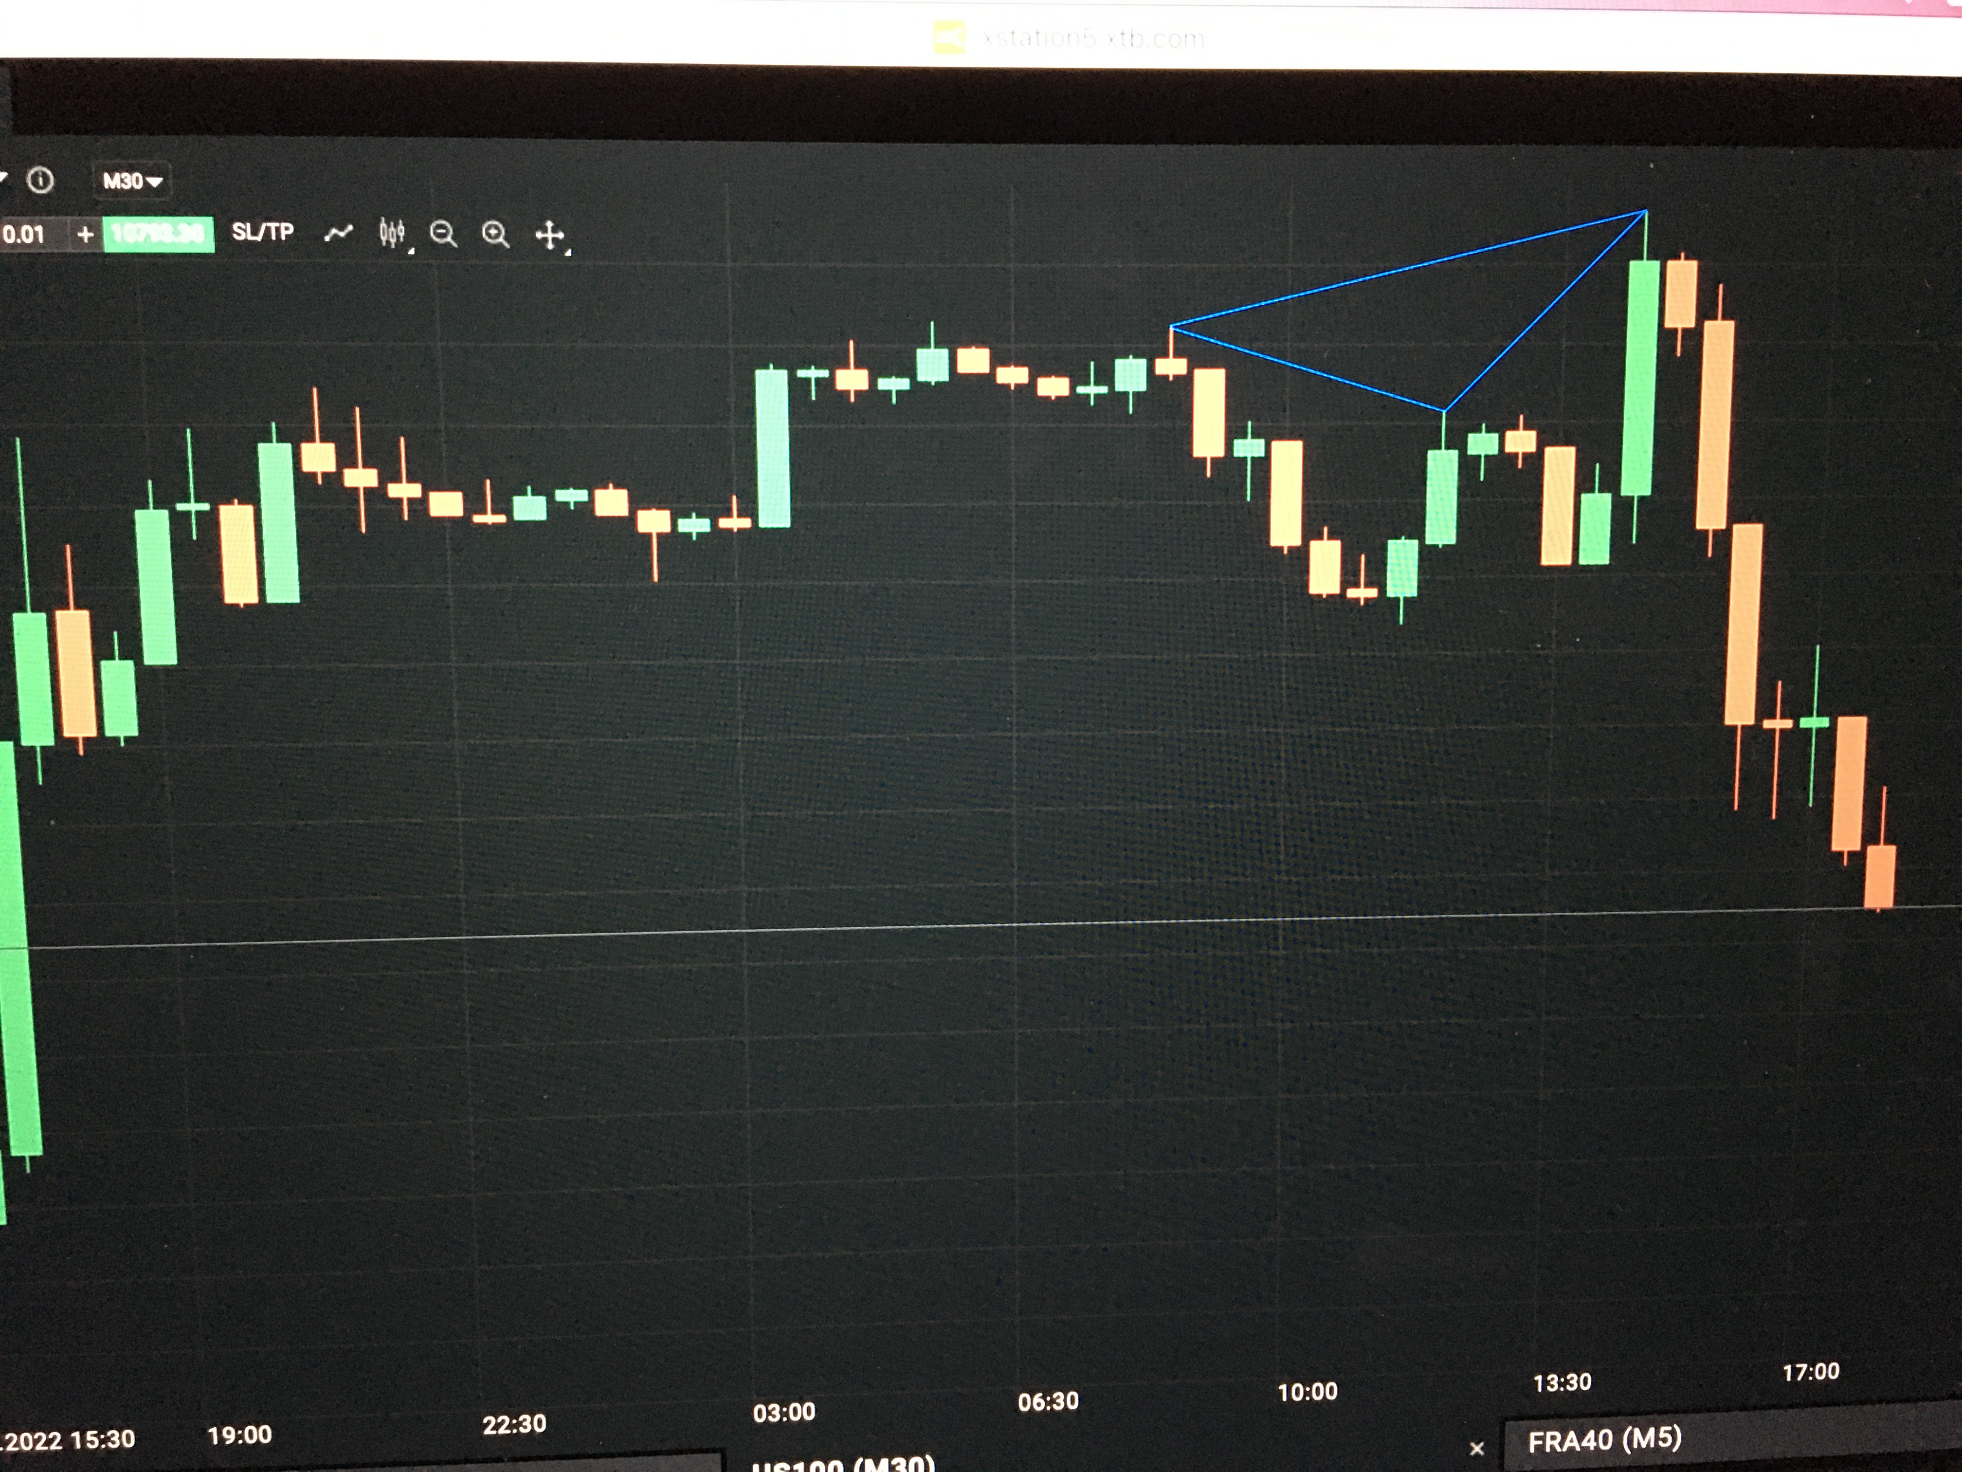
Task: Zoom in the chart
Action: click(495, 234)
